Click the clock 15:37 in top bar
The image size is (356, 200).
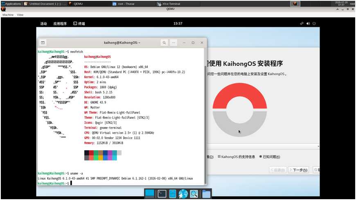178,24
